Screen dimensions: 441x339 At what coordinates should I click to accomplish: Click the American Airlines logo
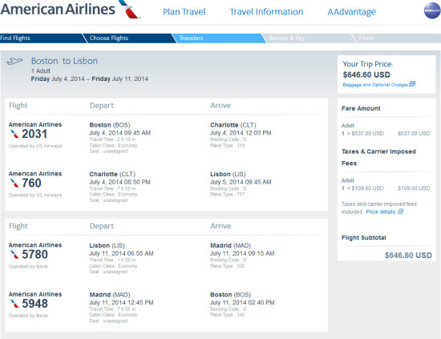tap(71, 10)
